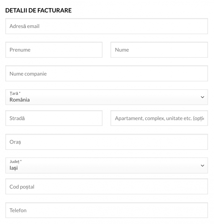Click the required asterisk beside Județ
The width and height of the screenshot is (214, 224).
tap(21, 161)
